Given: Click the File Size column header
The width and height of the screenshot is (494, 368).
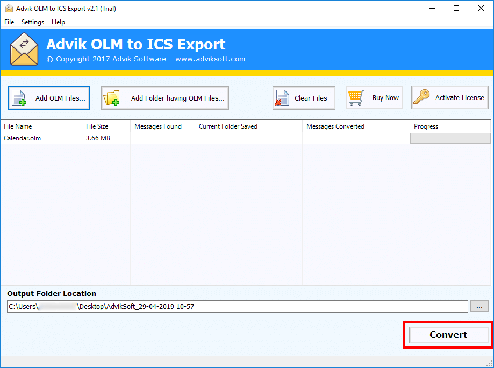Looking at the screenshot, I should tap(106, 126).
